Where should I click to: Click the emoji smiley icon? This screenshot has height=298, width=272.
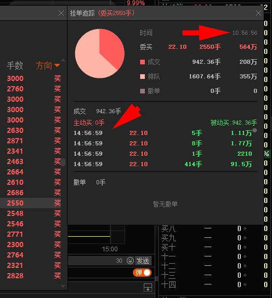coord(130,261)
